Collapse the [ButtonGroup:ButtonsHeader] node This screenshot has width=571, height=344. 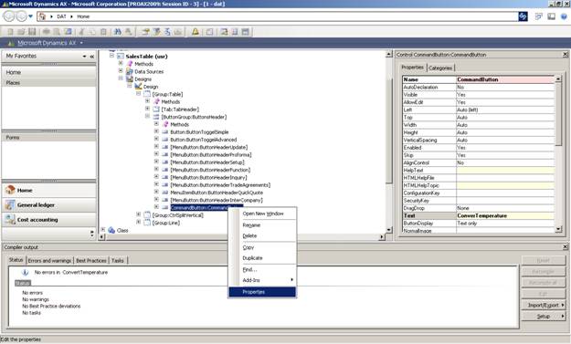click(x=147, y=116)
